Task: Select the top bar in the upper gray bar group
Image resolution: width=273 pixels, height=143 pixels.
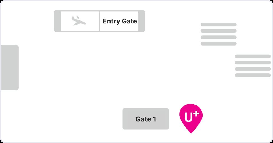Action: click(x=218, y=25)
